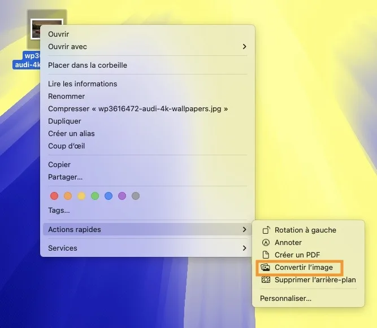Image resolution: width=377 pixels, height=328 pixels.
Task: Select Créer un PDF quick action
Action: tap(309, 255)
